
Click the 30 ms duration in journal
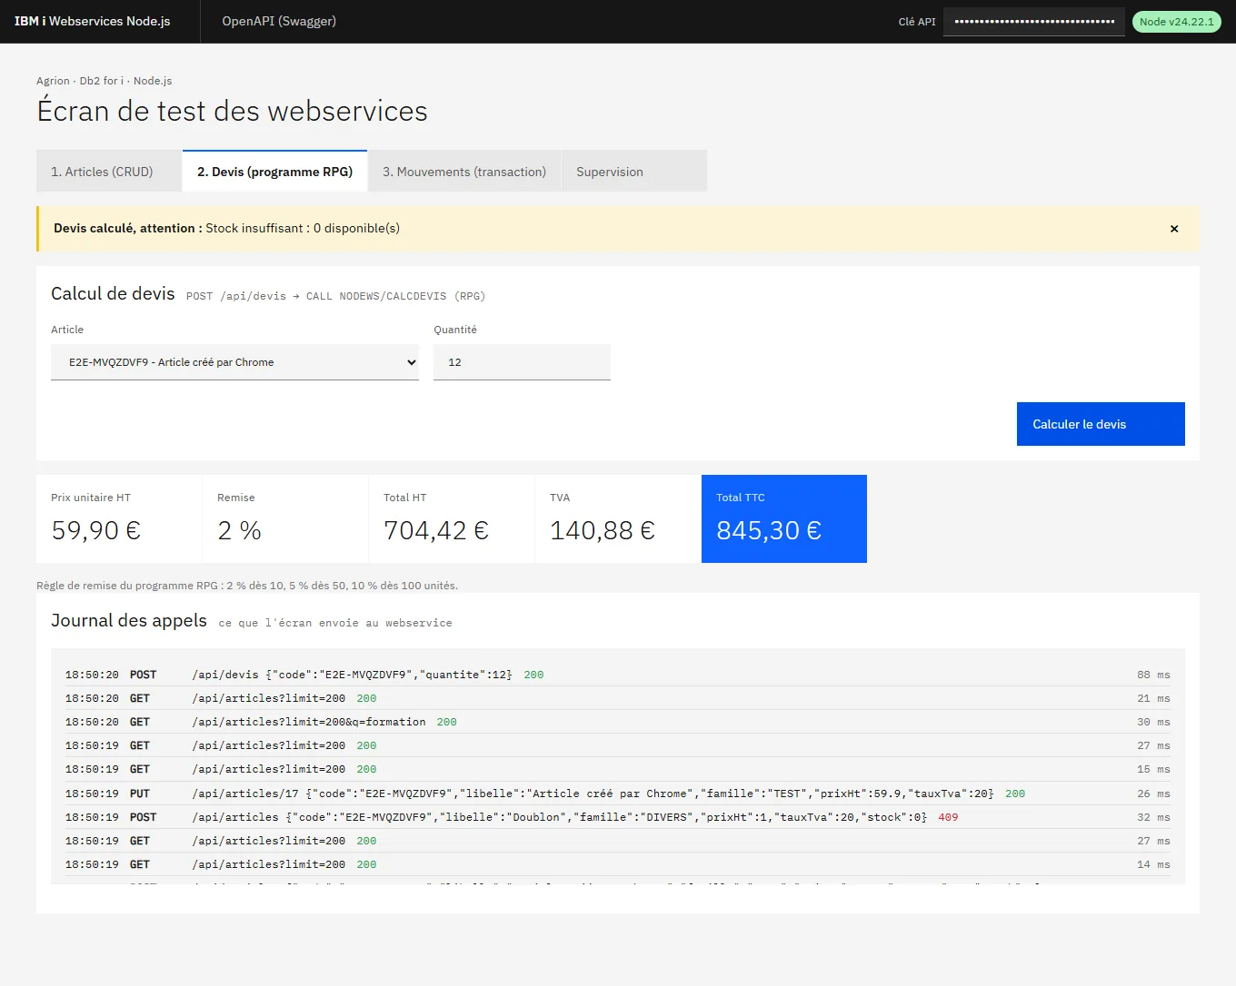coord(1153,722)
